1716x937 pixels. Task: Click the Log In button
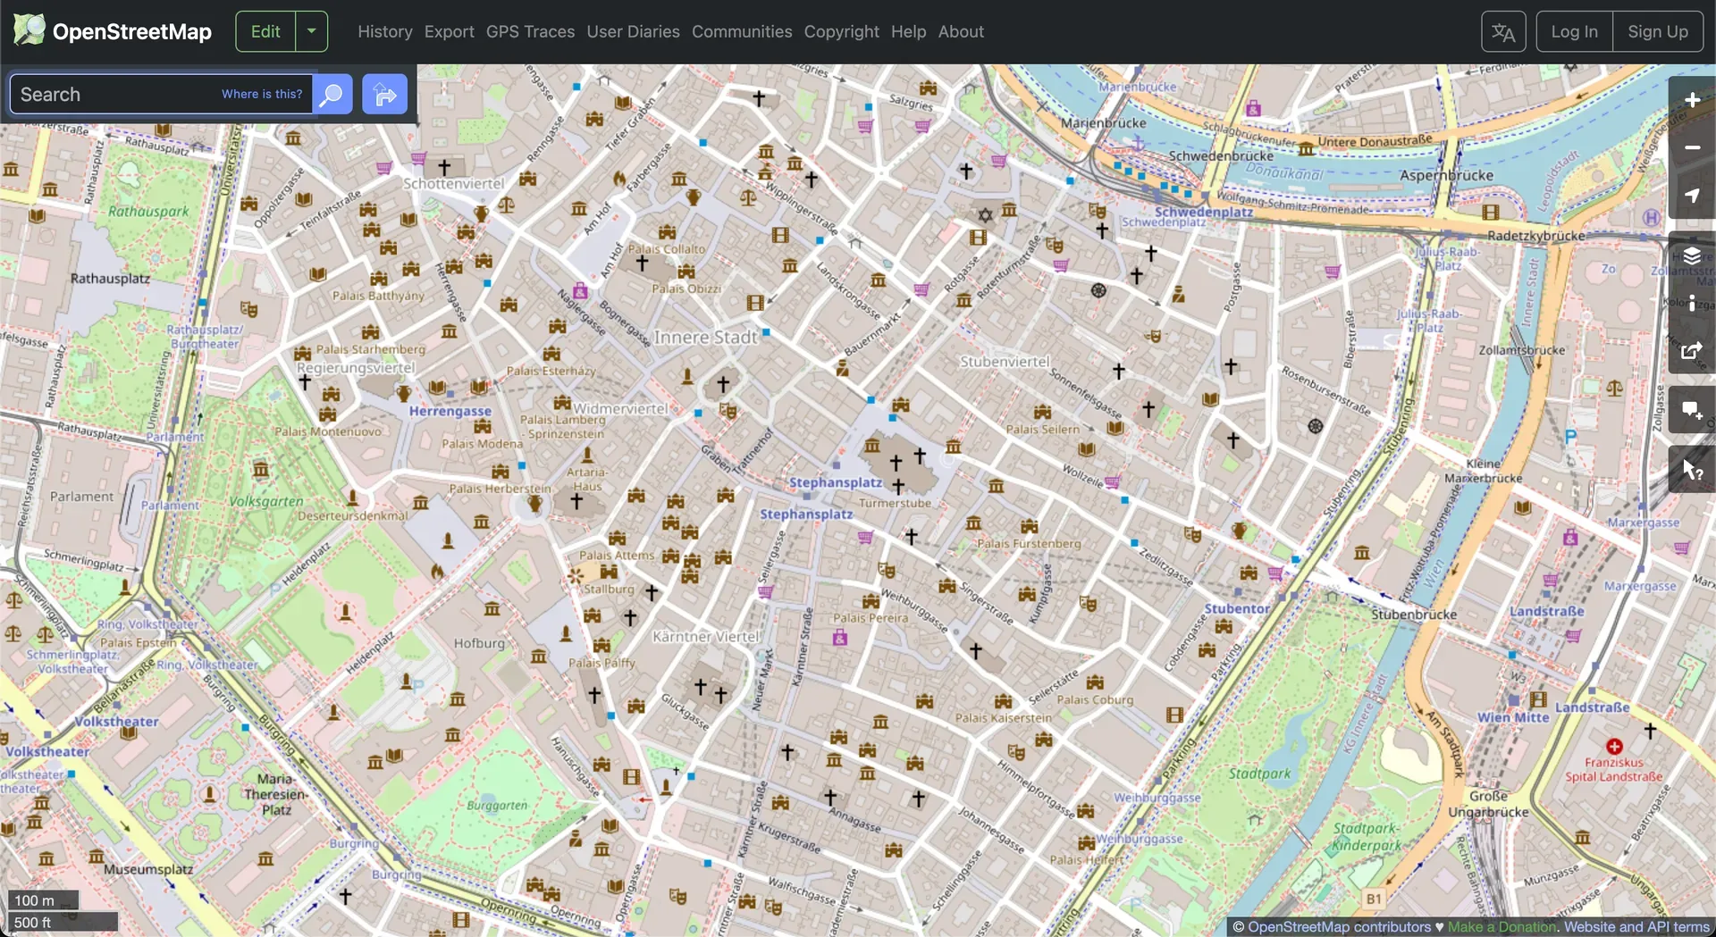click(x=1573, y=31)
